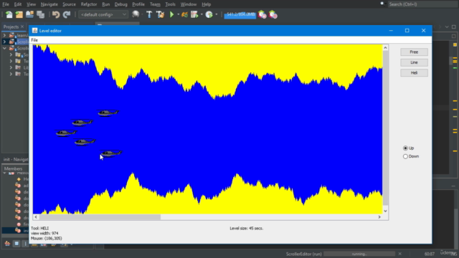Click the running progress bar in the status bar
Image resolution: width=459 pixels, height=258 pixels.
pos(359,254)
